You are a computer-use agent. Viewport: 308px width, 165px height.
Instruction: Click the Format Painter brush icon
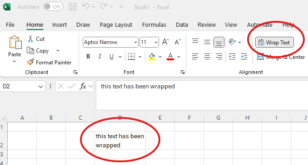[30, 62]
